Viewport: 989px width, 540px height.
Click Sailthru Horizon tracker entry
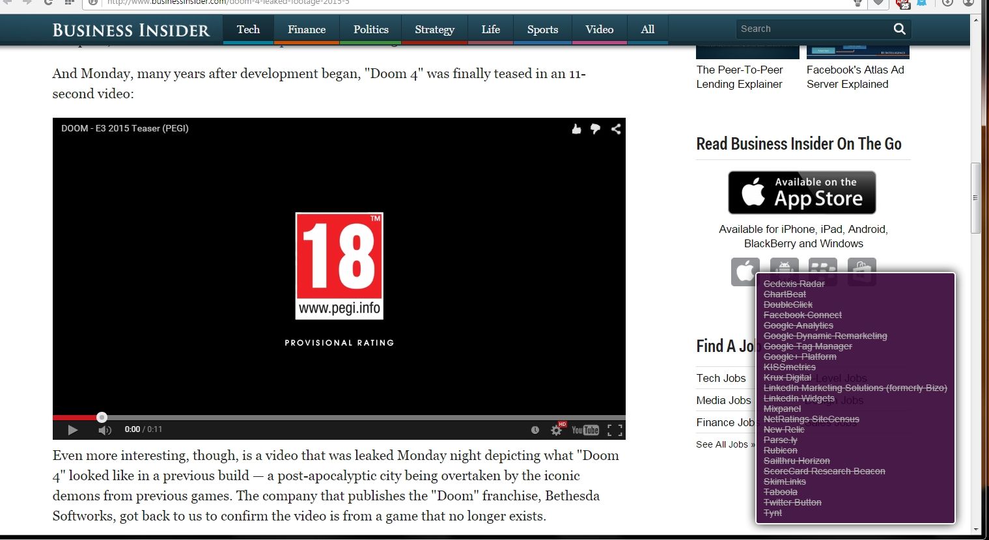coord(796,461)
